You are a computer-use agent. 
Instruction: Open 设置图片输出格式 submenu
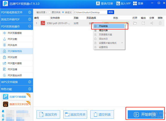coord(109,43)
